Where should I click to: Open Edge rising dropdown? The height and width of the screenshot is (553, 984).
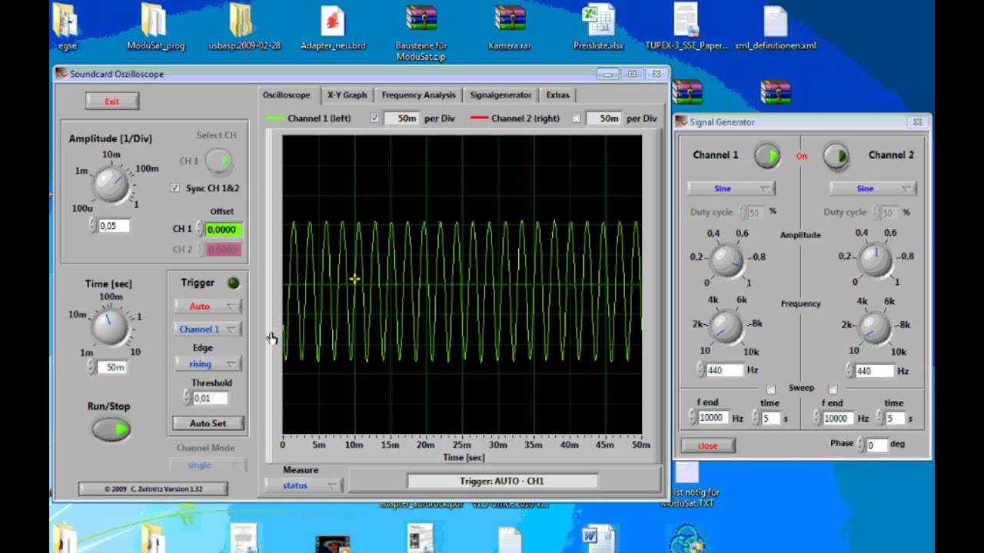click(208, 364)
